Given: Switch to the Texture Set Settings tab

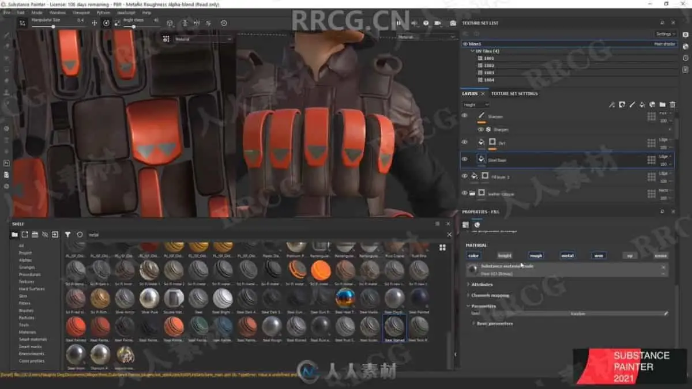Looking at the screenshot, I should click(x=514, y=93).
